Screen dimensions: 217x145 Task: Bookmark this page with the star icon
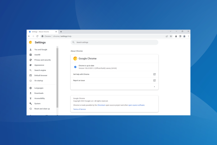pos(171,36)
